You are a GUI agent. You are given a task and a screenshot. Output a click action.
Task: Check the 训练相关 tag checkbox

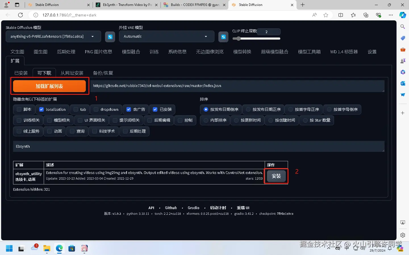point(19,120)
